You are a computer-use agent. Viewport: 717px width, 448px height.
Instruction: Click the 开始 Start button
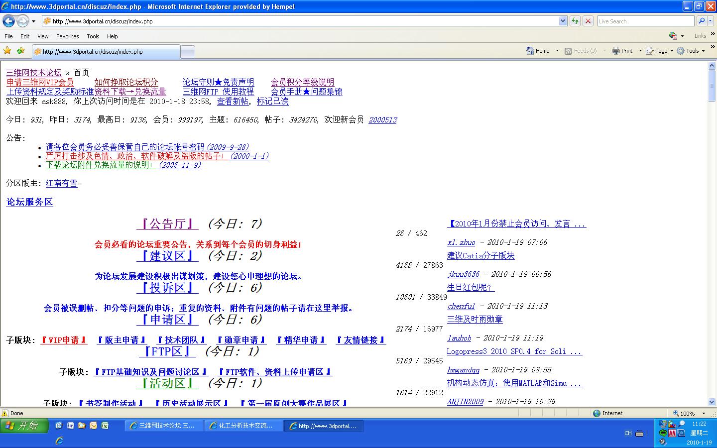pyautogui.click(x=24, y=426)
